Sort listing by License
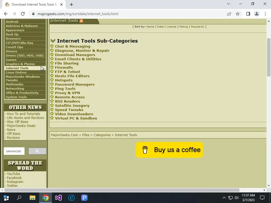Viewport: 271px width, 203px height. 171,27
